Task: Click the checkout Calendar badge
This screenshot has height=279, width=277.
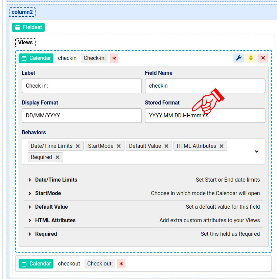Action: (36, 263)
